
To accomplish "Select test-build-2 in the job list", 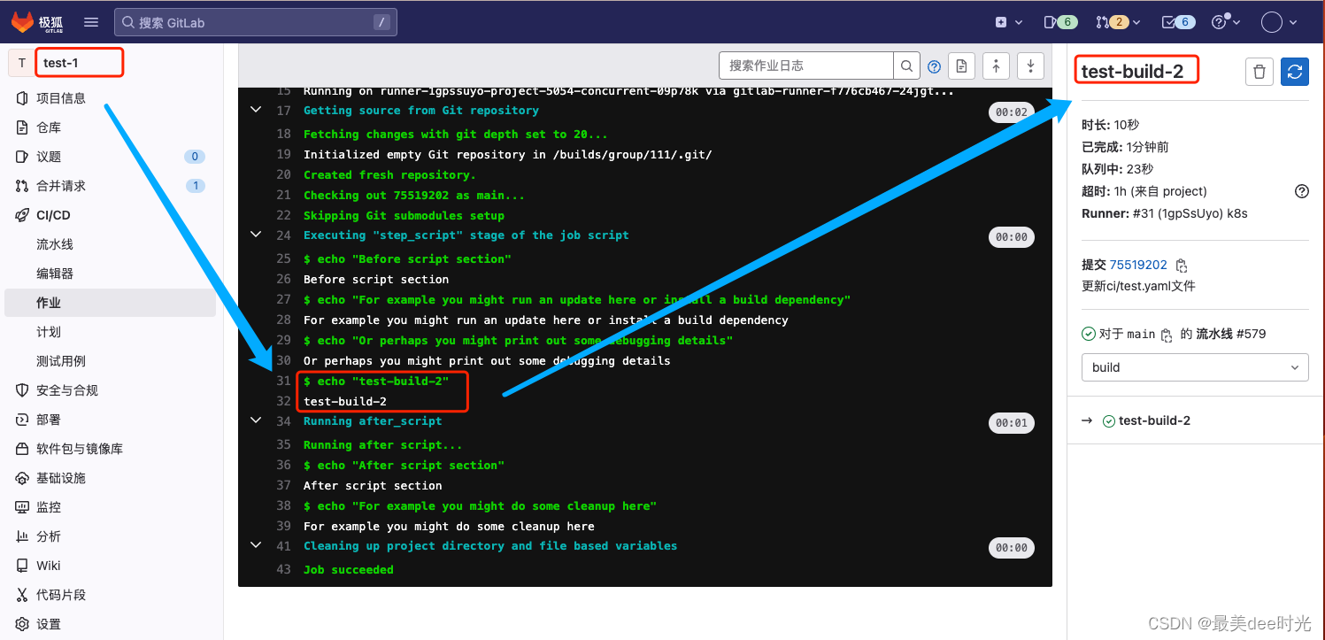I will click(x=1154, y=420).
